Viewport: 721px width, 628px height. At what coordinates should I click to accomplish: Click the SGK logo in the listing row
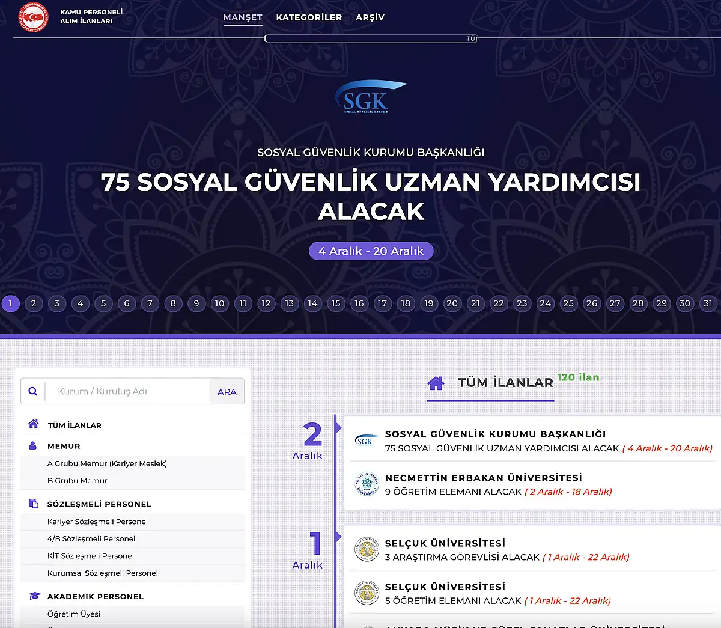pos(366,441)
